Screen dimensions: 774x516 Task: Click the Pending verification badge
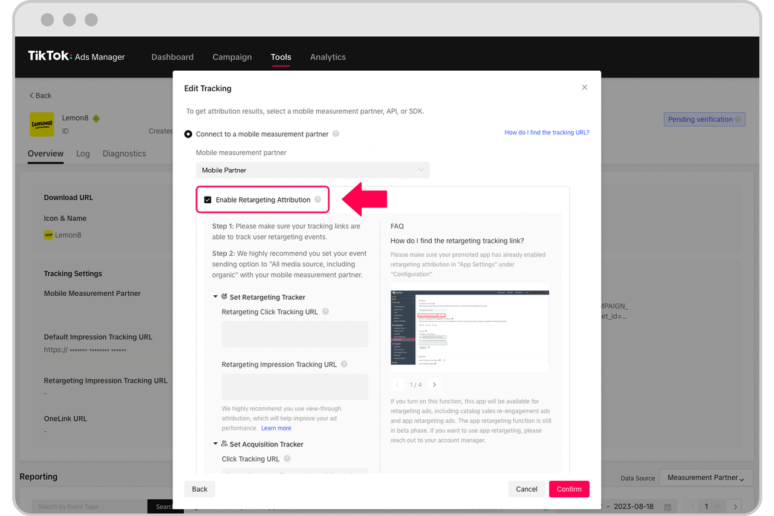[x=704, y=120]
